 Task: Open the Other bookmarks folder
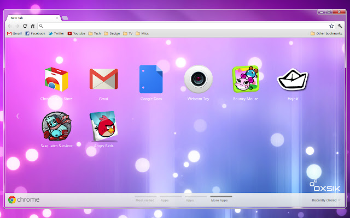326,33
